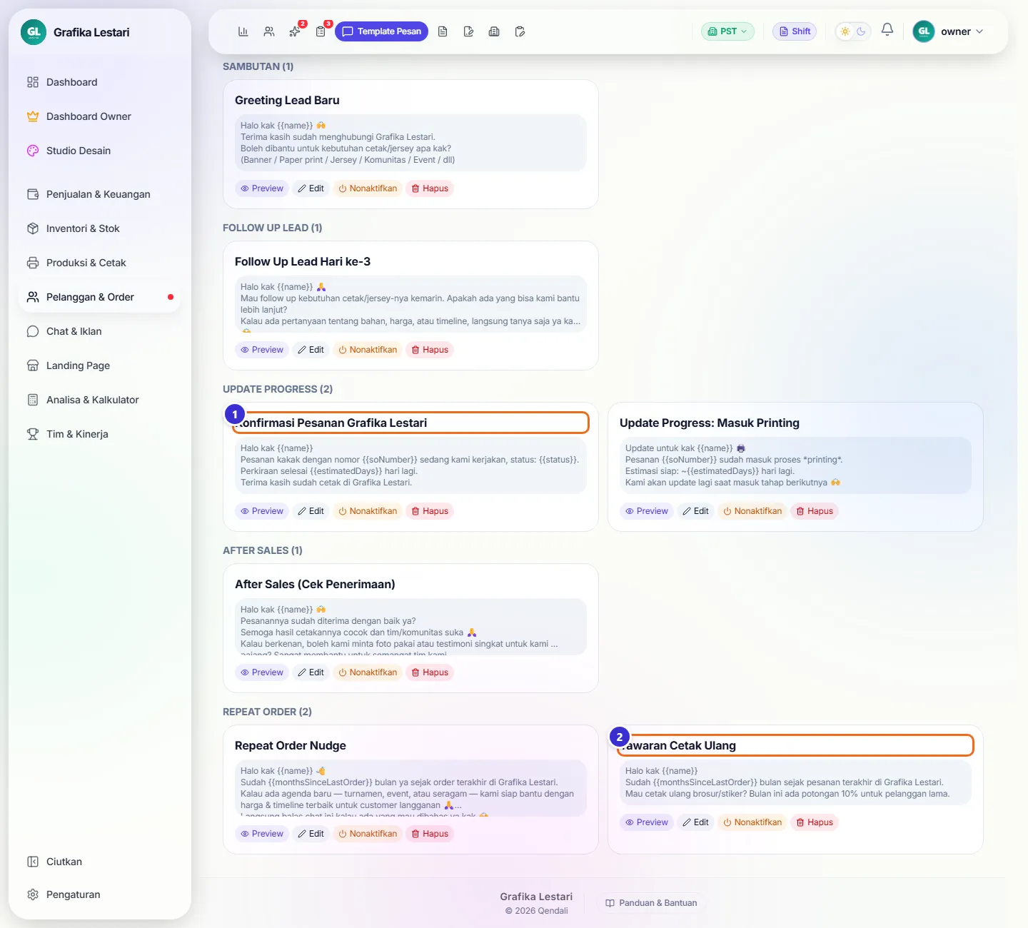Click the palette icon for Studio Desain
Viewport: 1028px width, 928px height.
(x=33, y=151)
